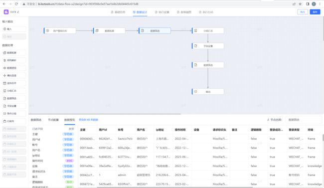Select the 分组汇总 node on the canvas

[x=208, y=30]
